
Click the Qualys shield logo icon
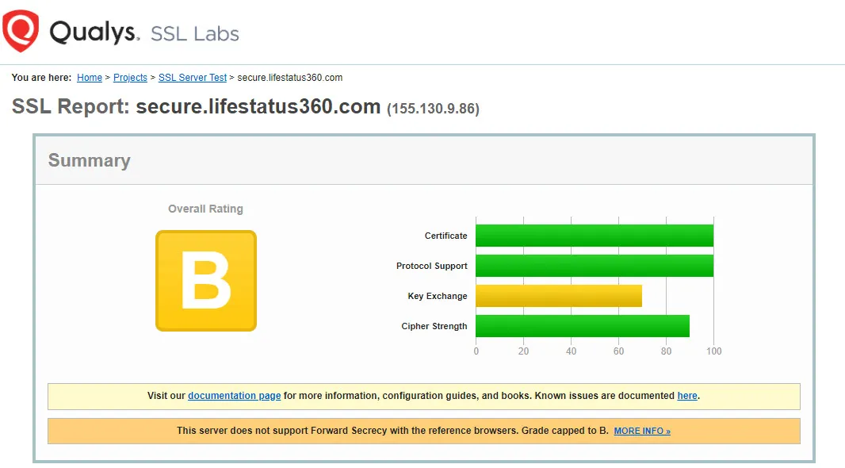click(x=21, y=31)
